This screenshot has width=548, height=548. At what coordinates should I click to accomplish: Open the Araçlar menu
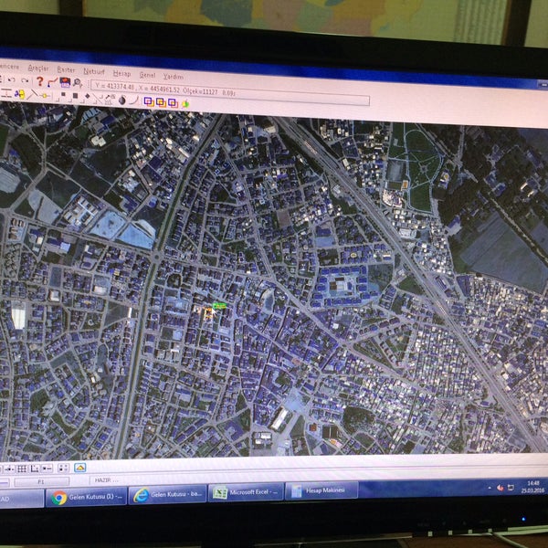point(38,68)
